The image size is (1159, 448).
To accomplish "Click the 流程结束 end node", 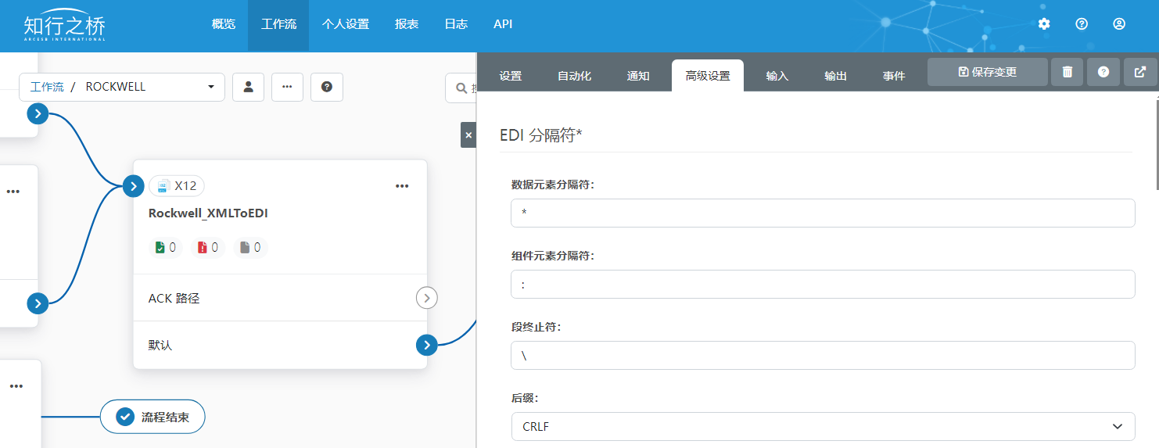I will (x=152, y=418).
